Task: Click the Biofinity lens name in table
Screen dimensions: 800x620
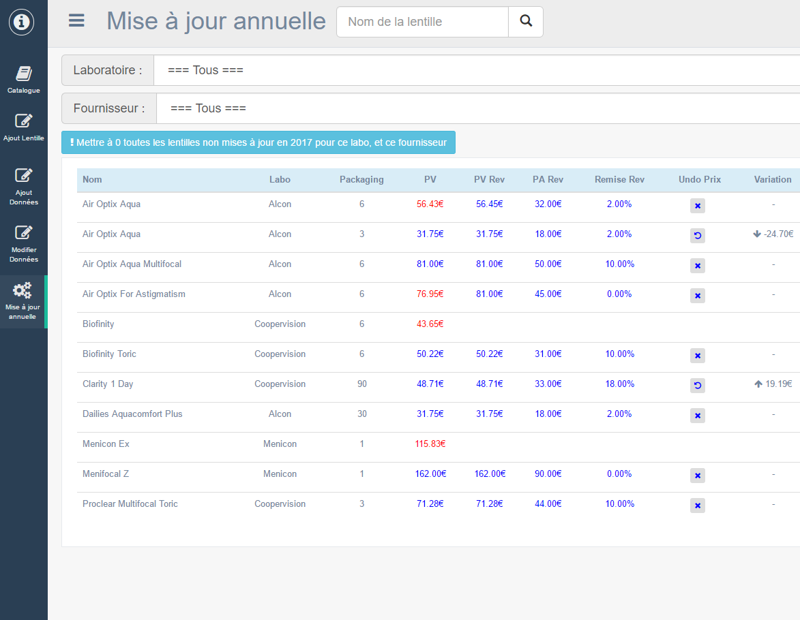Action: pyautogui.click(x=98, y=324)
